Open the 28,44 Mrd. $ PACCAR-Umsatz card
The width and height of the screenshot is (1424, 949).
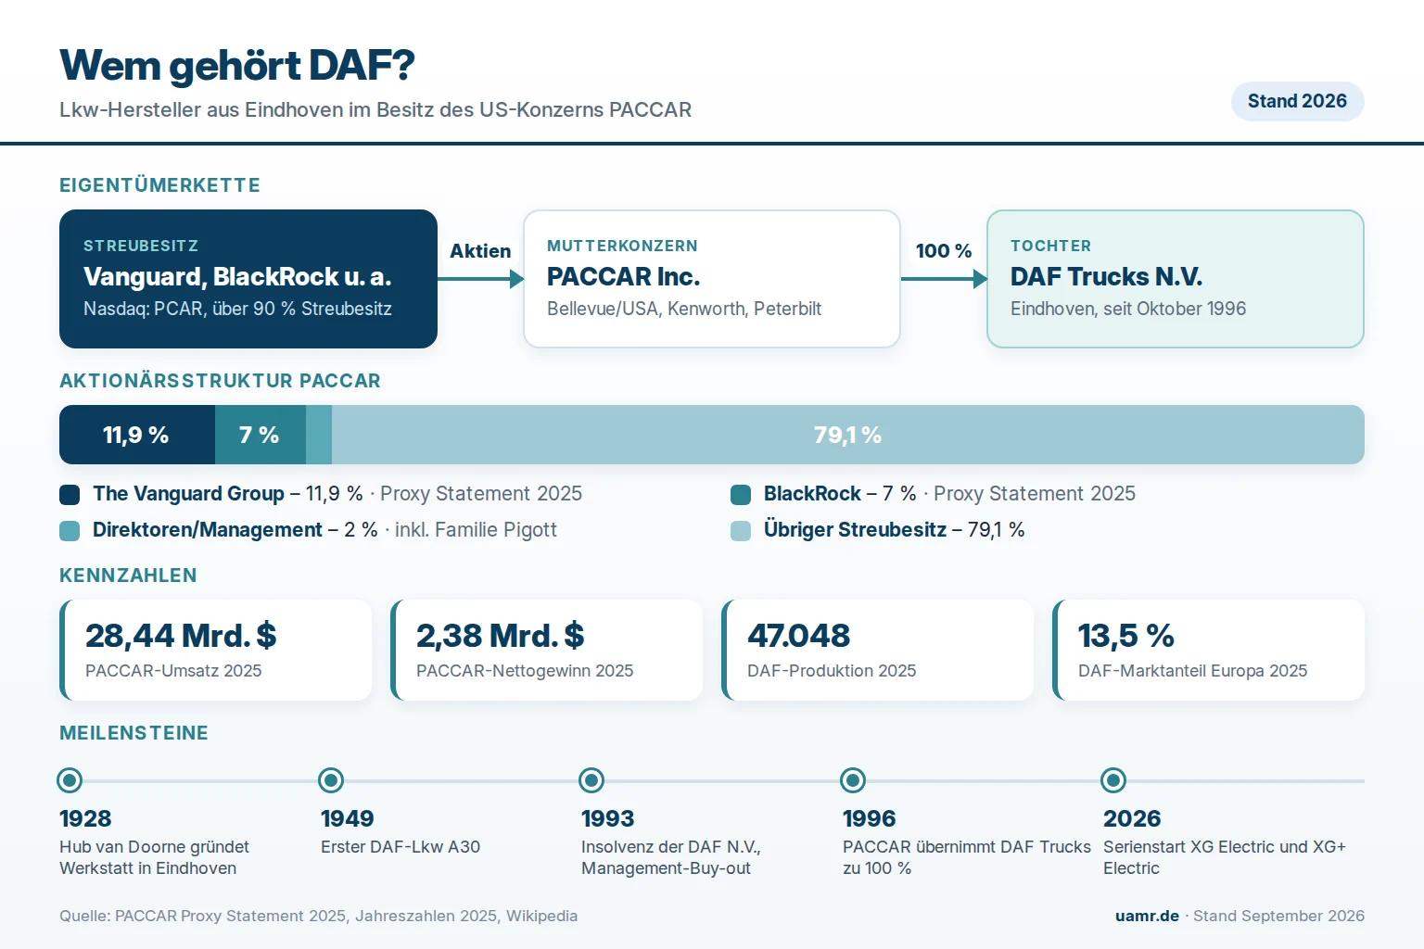[216, 650]
